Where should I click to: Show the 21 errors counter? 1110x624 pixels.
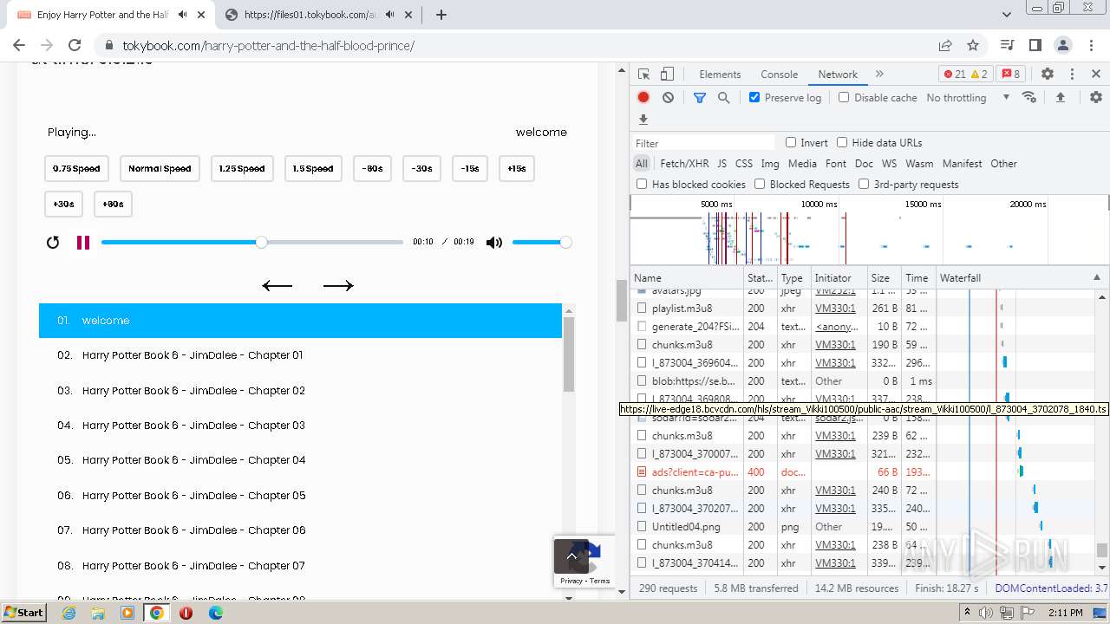click(x=954, y=75)
